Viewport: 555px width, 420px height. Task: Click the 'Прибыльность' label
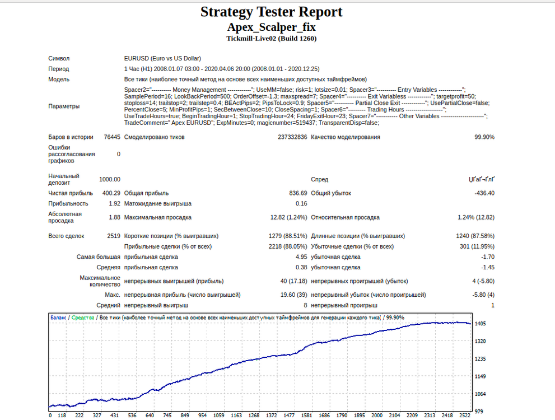[68, 203]
